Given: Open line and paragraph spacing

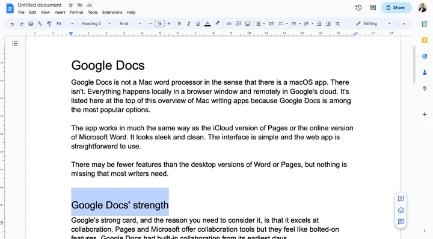Looking at the screenshot, I should [x=271, y=23].
